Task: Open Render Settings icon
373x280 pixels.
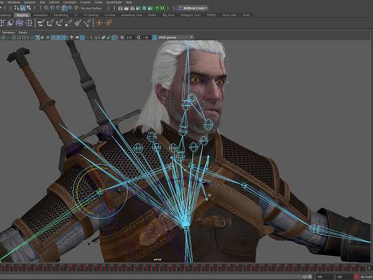Action: (x=138, y=8)
